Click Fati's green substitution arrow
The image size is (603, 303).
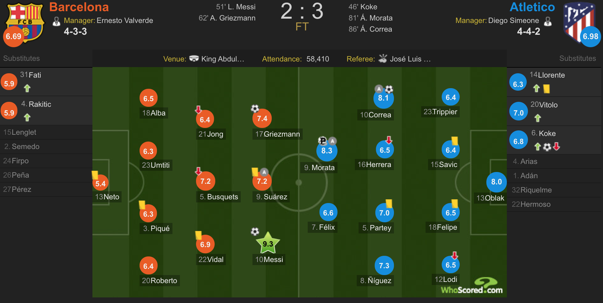27,88
